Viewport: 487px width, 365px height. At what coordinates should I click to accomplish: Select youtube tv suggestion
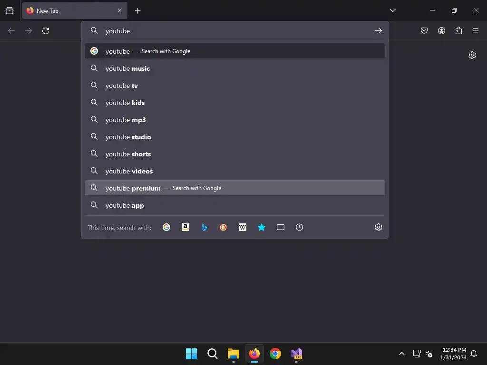pos(235,86)
